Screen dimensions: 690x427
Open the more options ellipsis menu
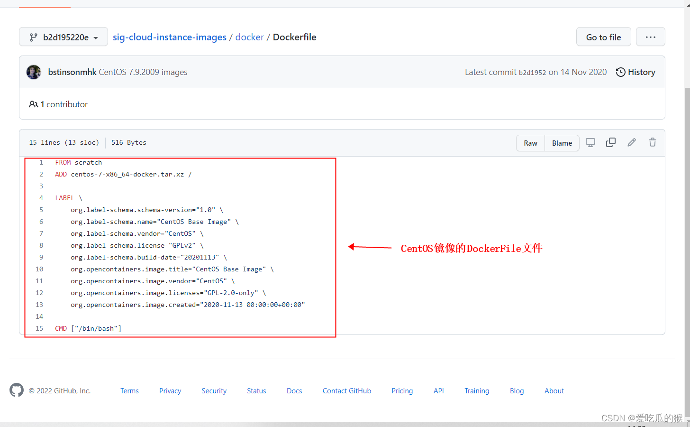point(650,37)
